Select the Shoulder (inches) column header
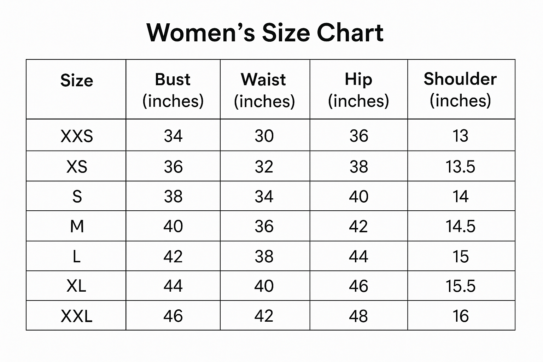Viewport: 543px width, 362px height. (x=460, y=89)
